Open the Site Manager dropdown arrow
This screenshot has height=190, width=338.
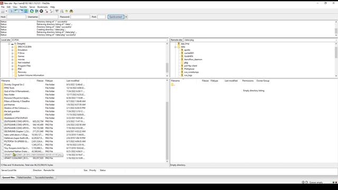click(6, 11)
